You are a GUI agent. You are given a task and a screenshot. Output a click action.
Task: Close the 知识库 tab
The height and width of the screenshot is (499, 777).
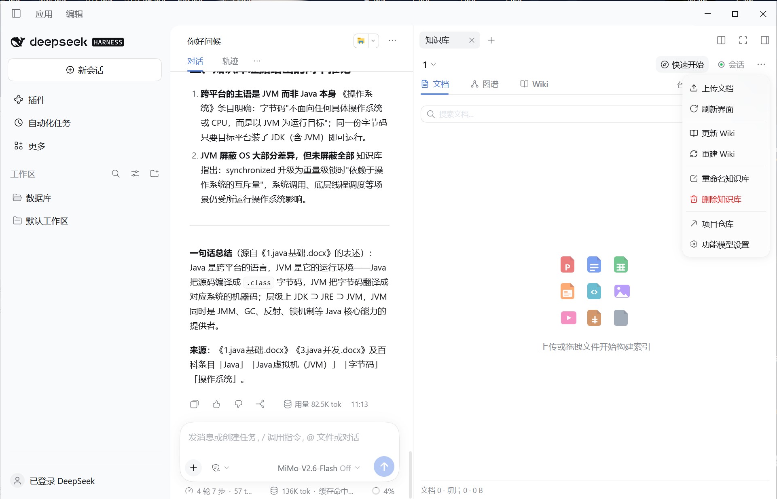[x=472, y=40]
